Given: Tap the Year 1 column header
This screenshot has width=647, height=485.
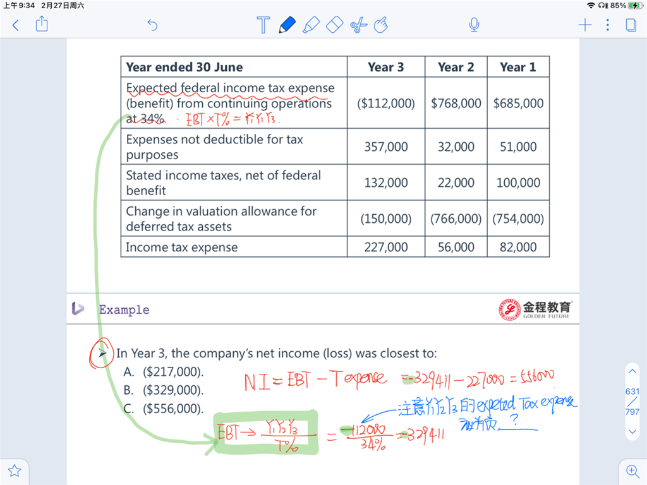Looking at the screenshot, I should [x=518, y=67].
